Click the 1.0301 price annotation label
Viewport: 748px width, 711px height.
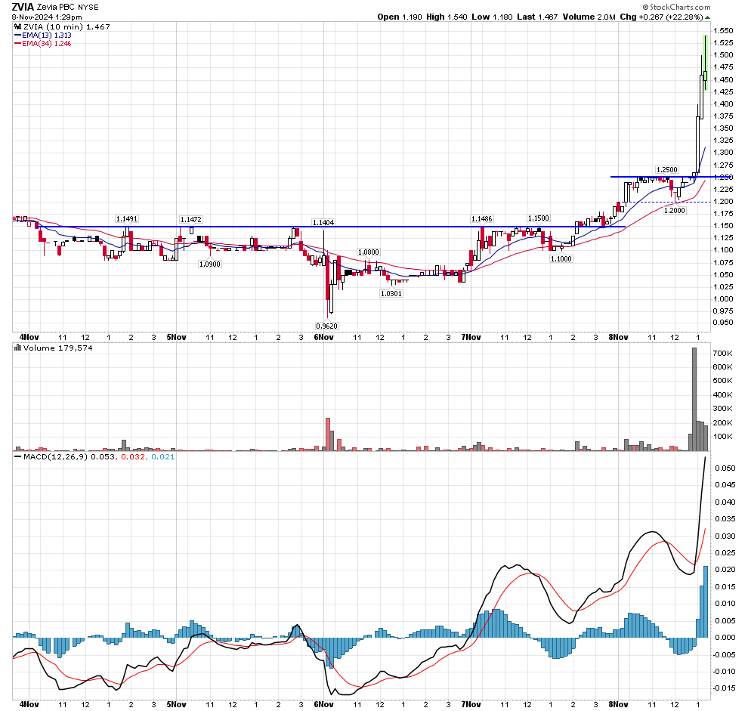(x=391, y=293)
